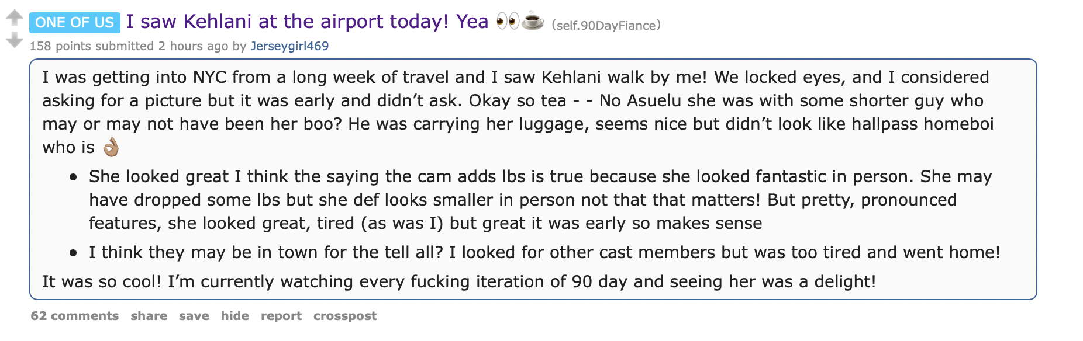Crosspost this submission

[345, 316]
